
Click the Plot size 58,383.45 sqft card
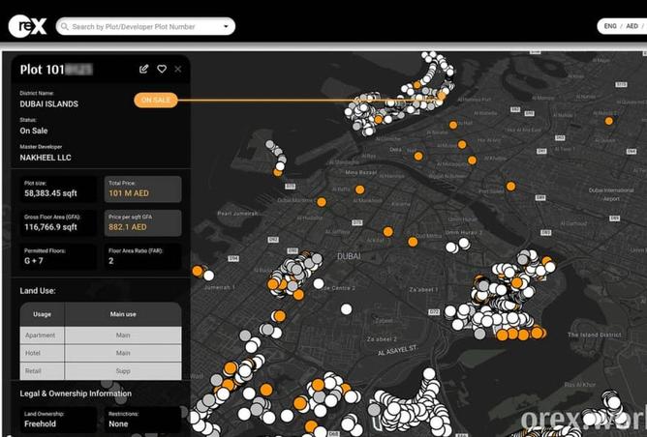click(x=56, y=189)
